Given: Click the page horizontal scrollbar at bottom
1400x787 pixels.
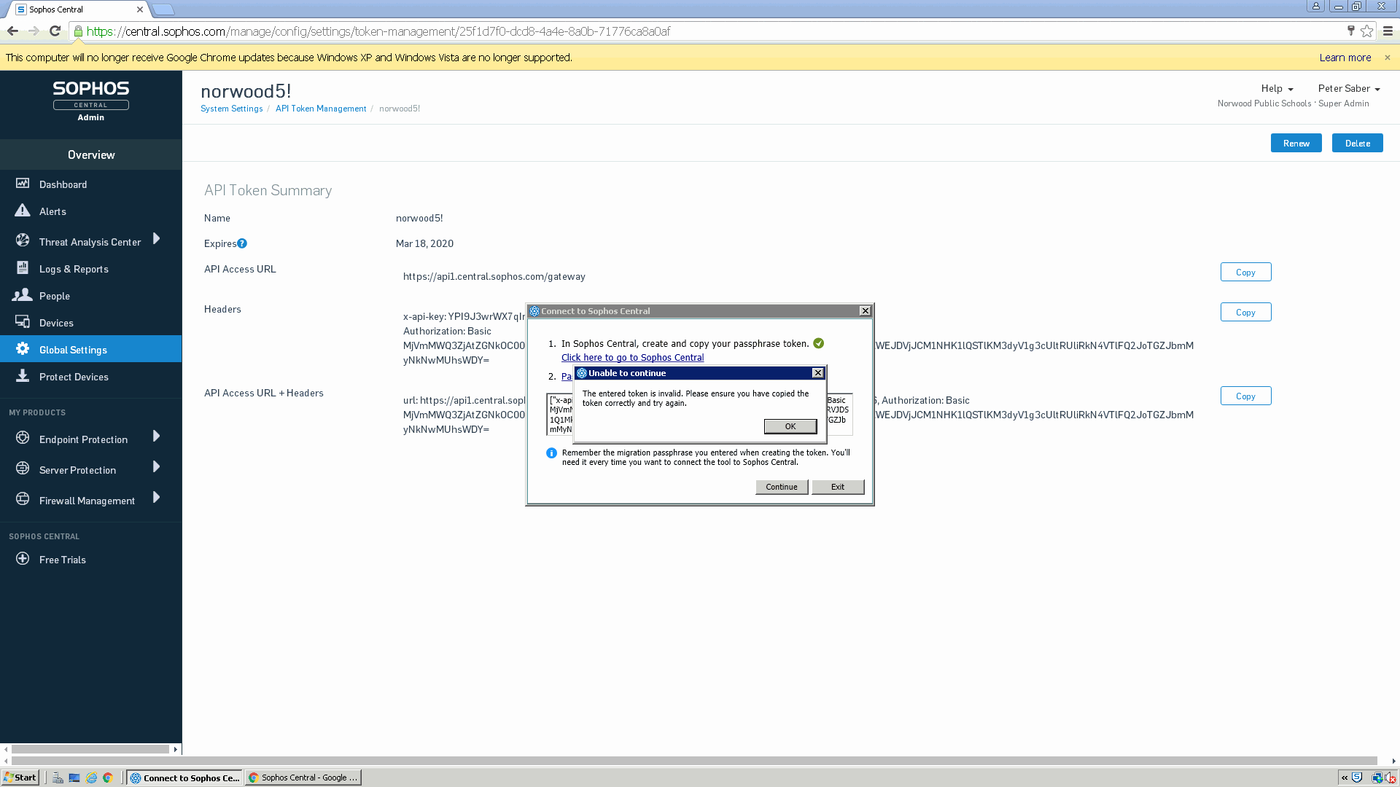Looking at the screenshot, I should tap(694, 761).
